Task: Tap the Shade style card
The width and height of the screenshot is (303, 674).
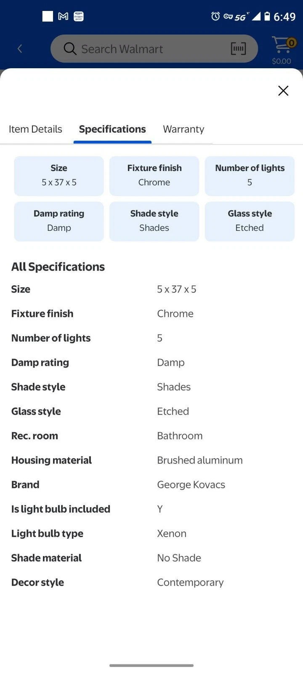Action: point(154,221)
